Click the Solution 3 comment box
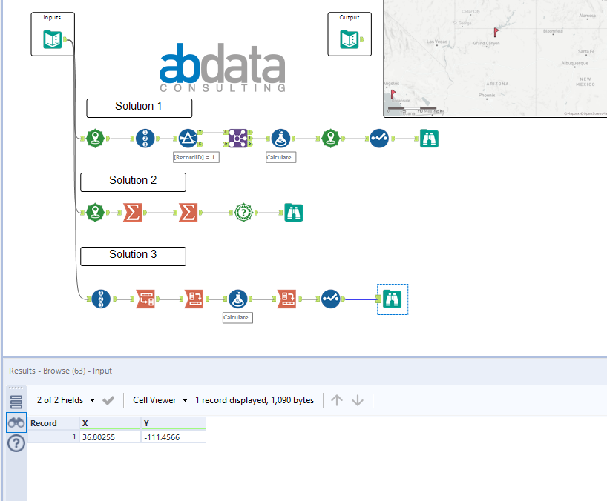This screenshot has width=607, height=501. pyautogui.click(x=133, y=256)
